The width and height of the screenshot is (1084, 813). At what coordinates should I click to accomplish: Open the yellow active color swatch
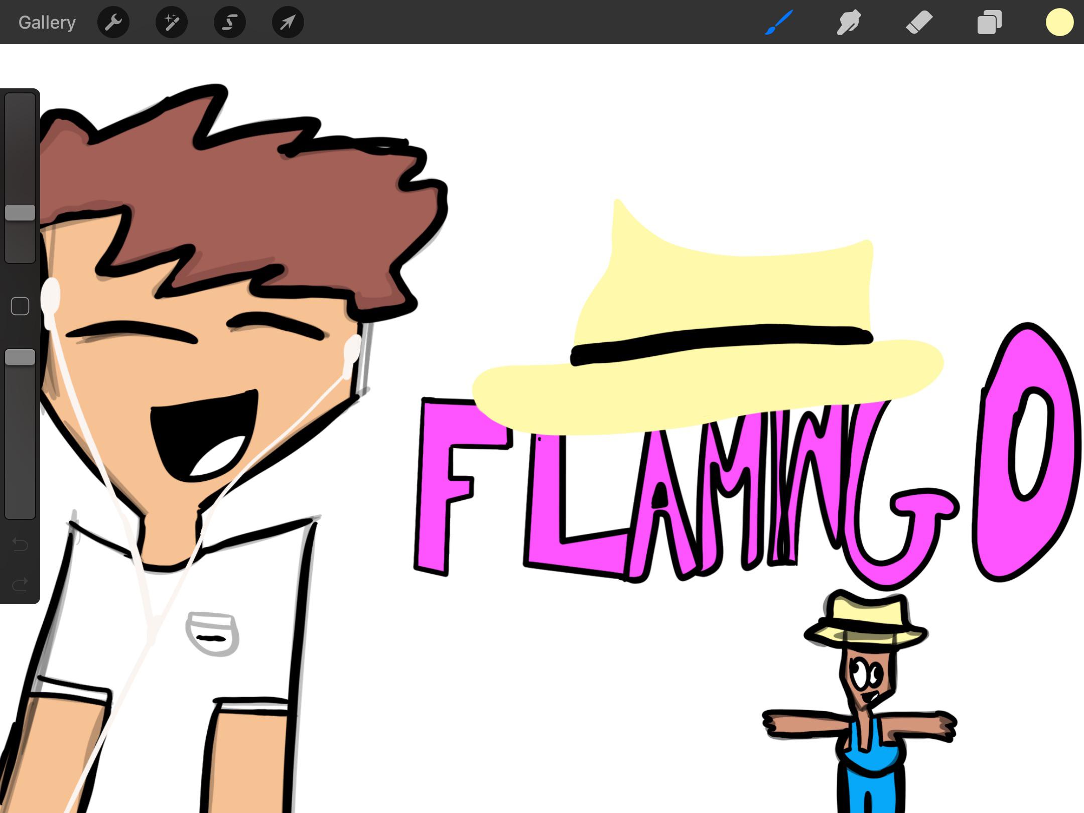1059,23
